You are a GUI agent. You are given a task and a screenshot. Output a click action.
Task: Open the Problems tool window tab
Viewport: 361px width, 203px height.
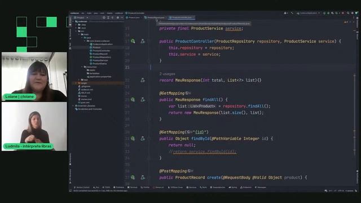pos(118,187)
